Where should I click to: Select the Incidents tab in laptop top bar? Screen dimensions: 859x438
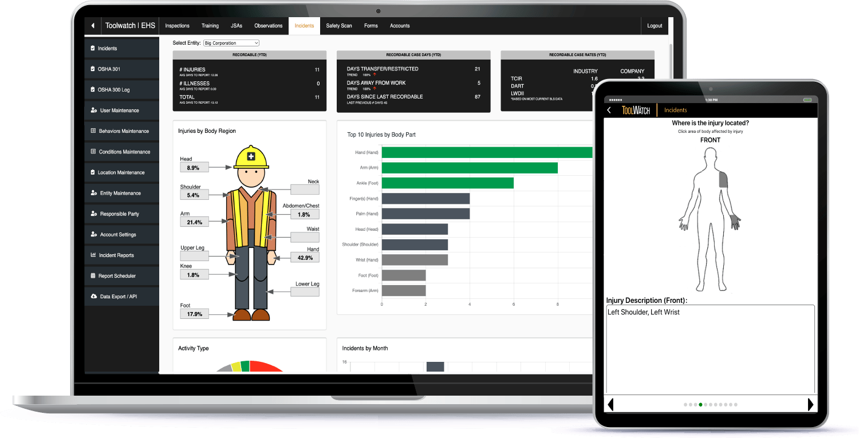tap(304, 26)
